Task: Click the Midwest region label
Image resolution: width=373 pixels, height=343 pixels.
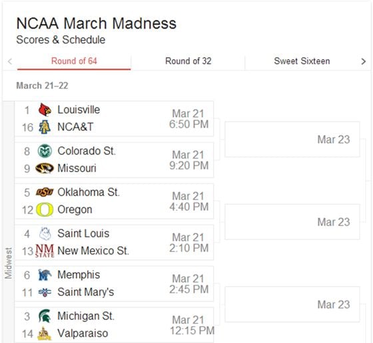Action: (x=8, y=263)
